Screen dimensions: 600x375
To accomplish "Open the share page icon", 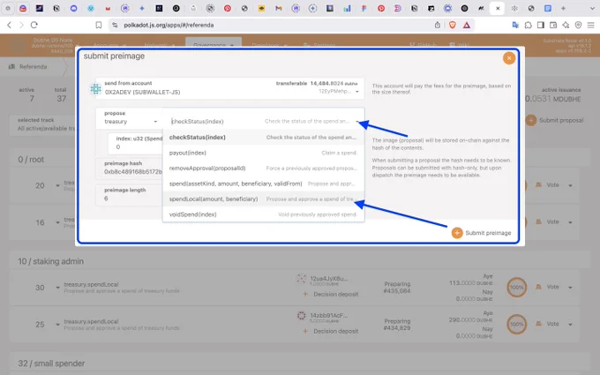I will [x=438, y=25].
